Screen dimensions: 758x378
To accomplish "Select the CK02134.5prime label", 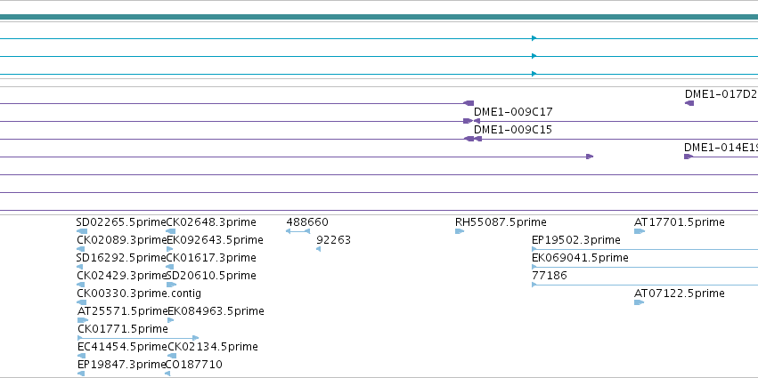I will click(x=213, y=347).
